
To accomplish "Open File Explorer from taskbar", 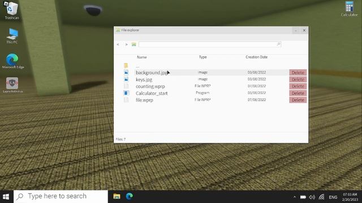I will point(117,196).
